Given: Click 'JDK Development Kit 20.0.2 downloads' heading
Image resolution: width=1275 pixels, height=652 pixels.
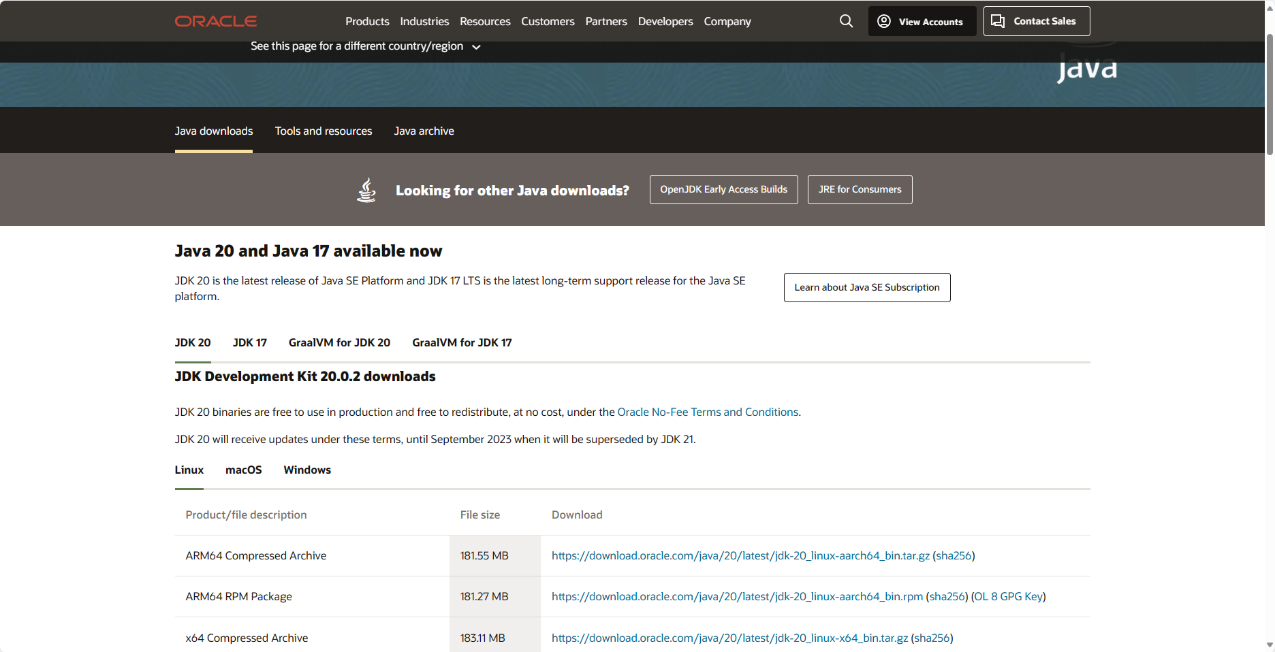Looking at the screenshot, I should pos(305,376).
